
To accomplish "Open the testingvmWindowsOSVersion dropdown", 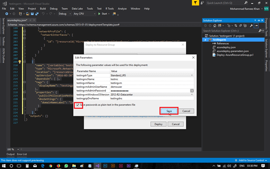I will [x=192, y=94].
